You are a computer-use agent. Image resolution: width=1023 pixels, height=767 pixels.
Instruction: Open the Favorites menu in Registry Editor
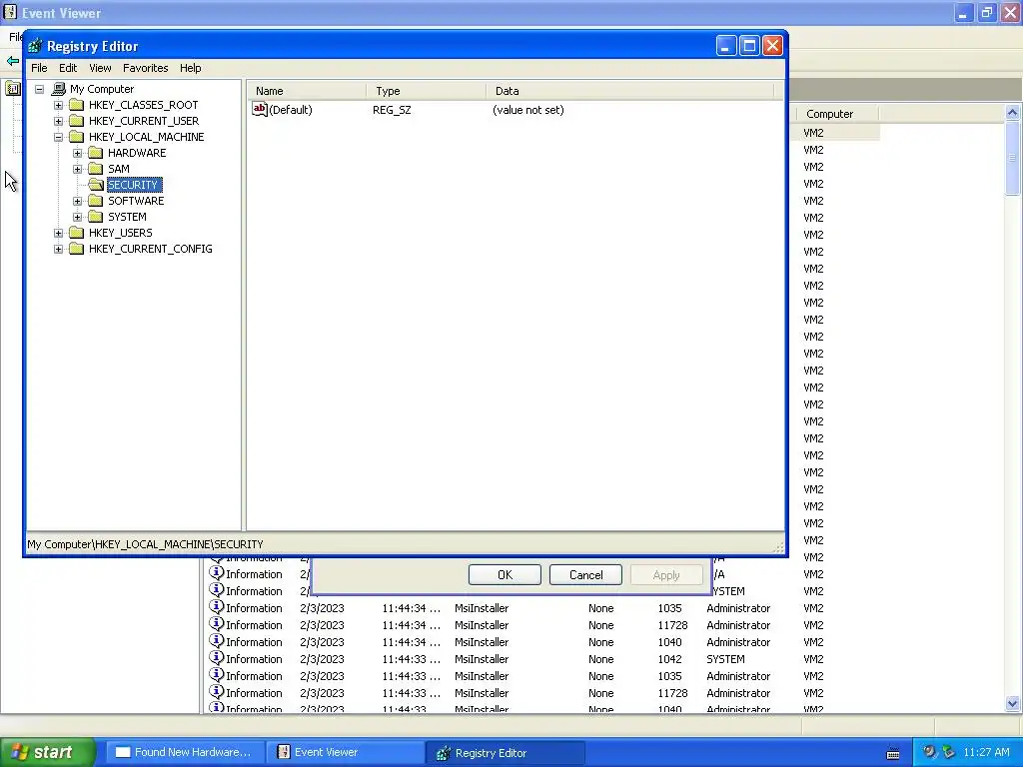[x=146, y=68]
